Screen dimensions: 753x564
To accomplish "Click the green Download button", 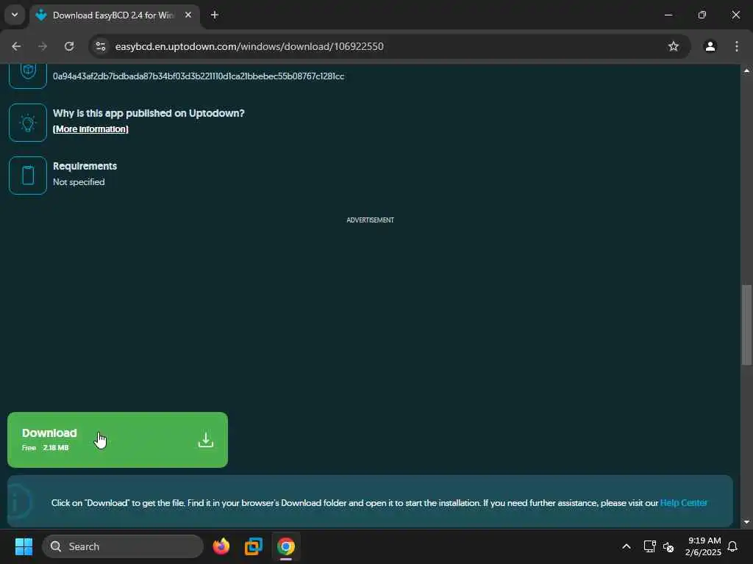I will pos(118,440).
